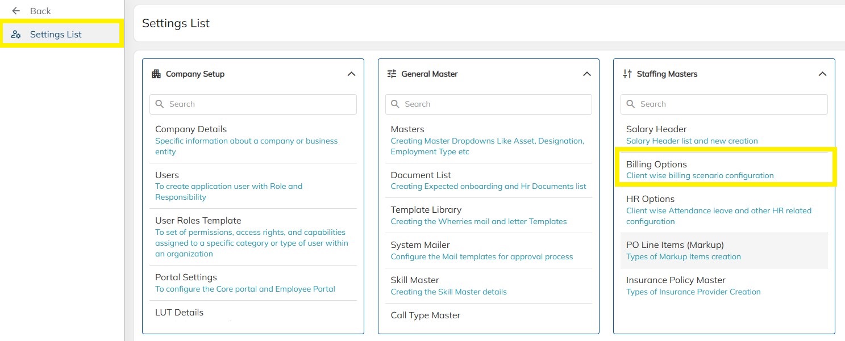
Task: Click the Settings List sidebar icon
Action: click(16, 35)
